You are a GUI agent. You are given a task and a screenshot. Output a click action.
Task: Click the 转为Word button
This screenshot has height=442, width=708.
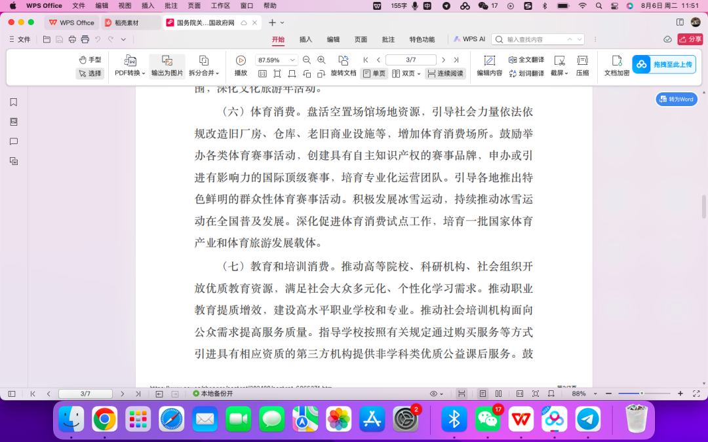coord(677,100)
